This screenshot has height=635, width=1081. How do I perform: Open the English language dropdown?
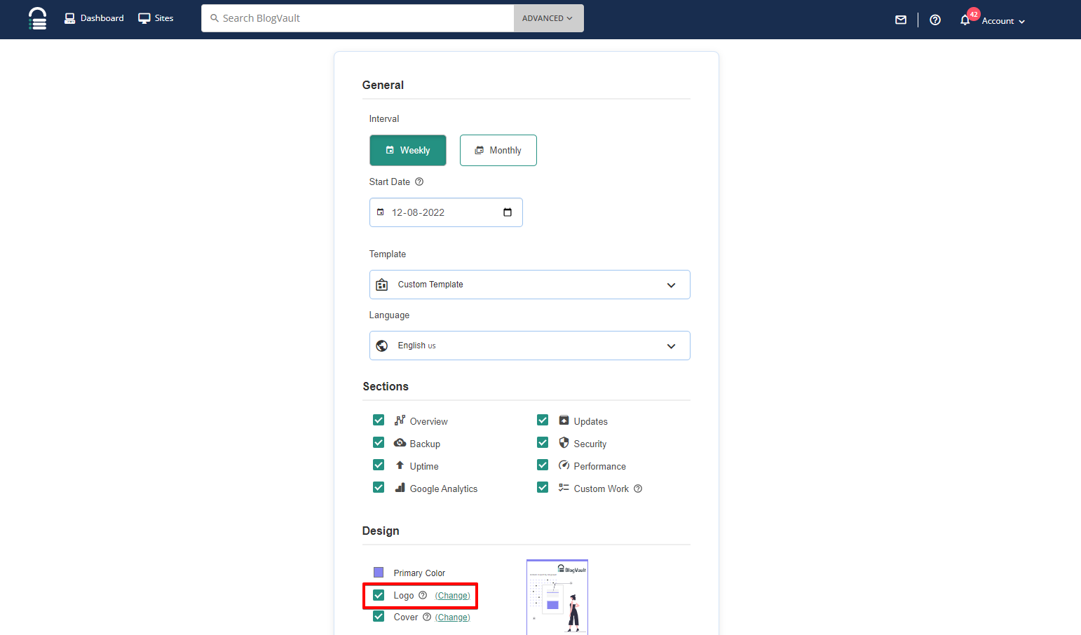[x=530, y=346]
